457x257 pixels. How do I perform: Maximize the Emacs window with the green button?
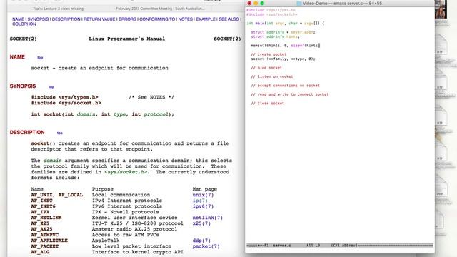(x=262, y=3)
